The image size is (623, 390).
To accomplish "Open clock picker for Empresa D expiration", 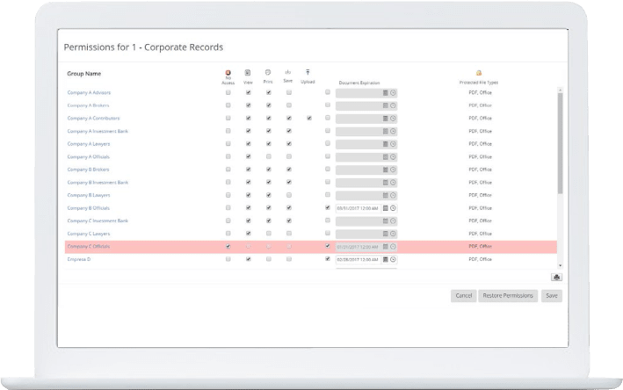I will 393,259.
